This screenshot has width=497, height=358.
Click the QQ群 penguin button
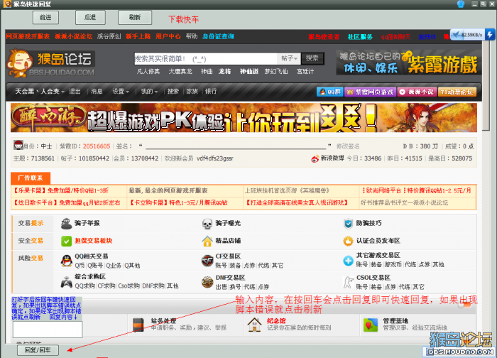point(329,92)
